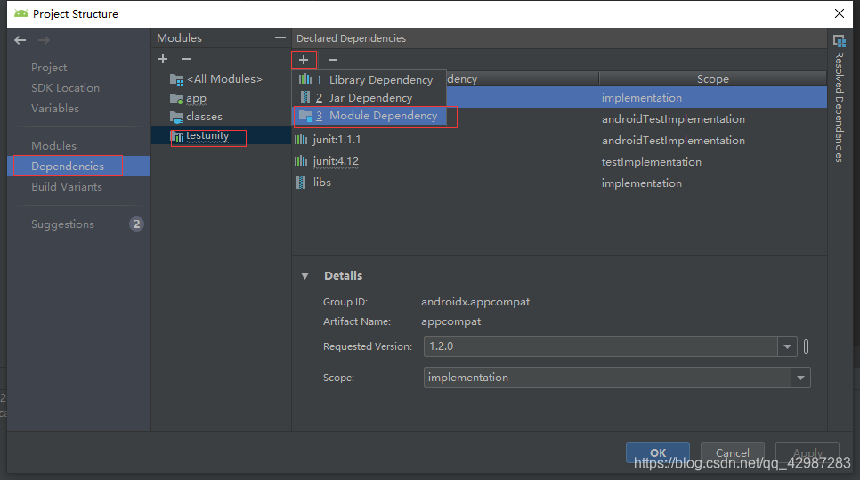This screenshot has height=480, width=860.
Task: Select the junit:1.1.1 dependency row
Action: [x=559, y=140]
